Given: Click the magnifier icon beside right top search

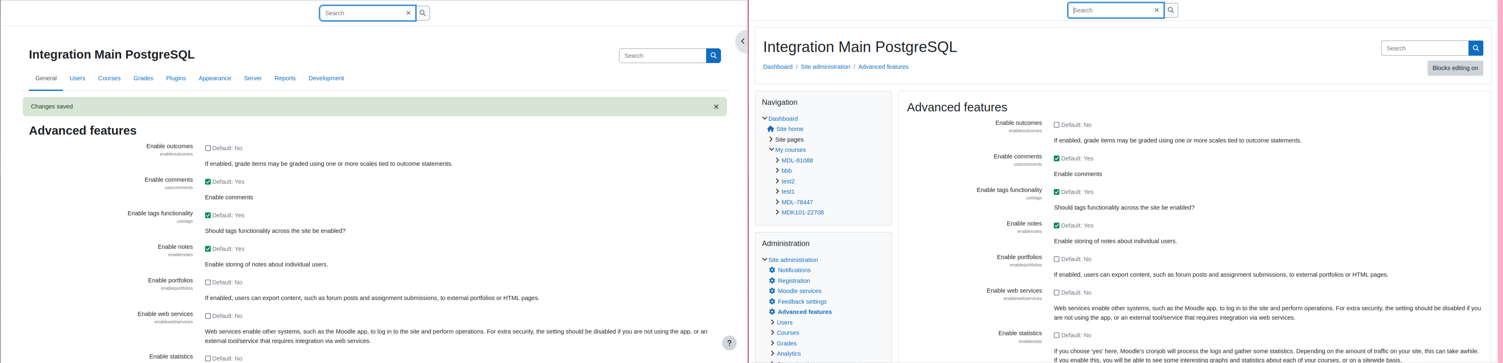Looking at the screenshot, I should coord(1171,10).
